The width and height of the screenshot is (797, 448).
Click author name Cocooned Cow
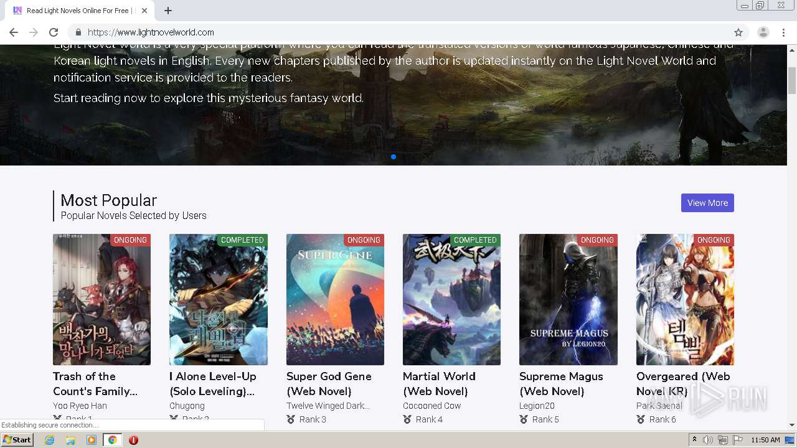click(432, 406)
